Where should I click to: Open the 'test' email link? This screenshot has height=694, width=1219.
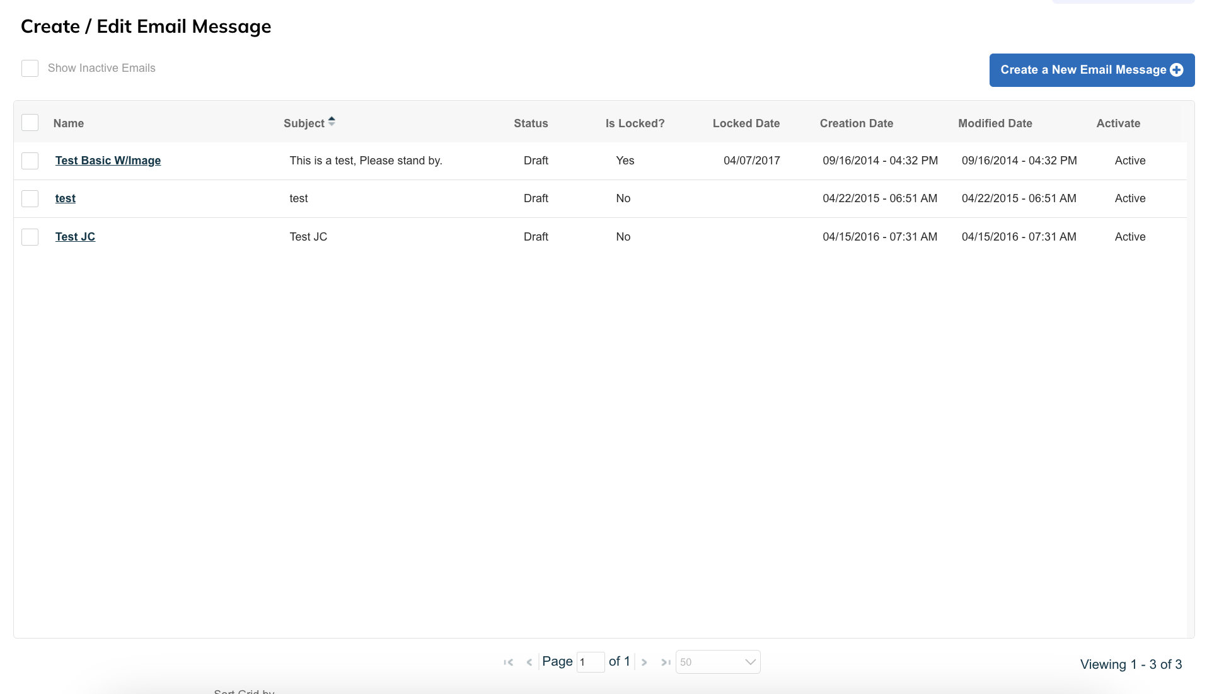[x=66, y=198]
